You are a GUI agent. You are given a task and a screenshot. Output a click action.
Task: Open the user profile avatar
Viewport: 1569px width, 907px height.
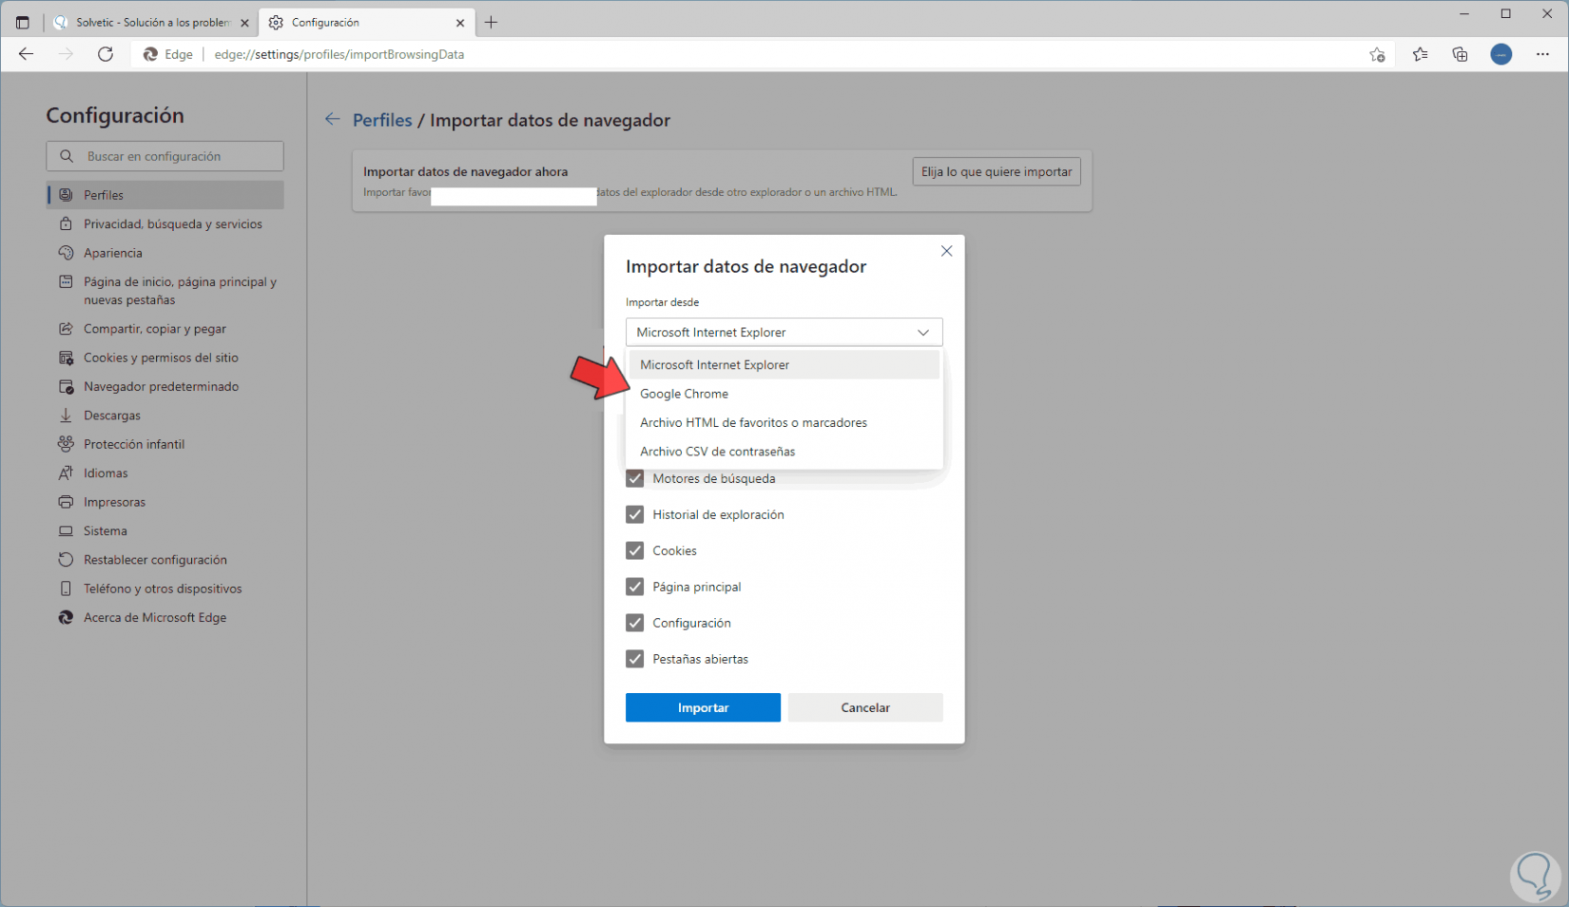click(x=1501, y=54)
